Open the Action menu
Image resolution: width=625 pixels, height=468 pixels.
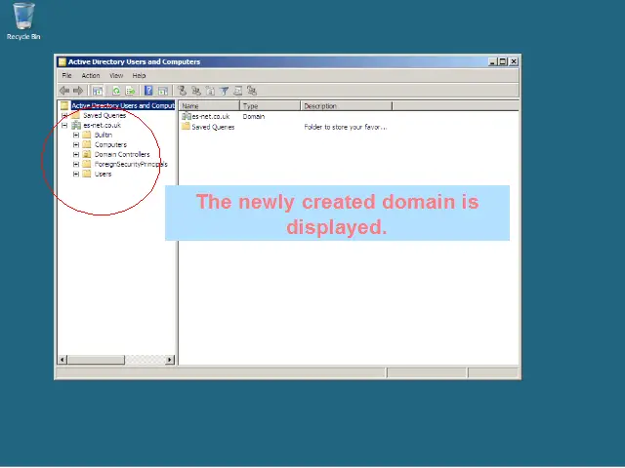[91, 76]
